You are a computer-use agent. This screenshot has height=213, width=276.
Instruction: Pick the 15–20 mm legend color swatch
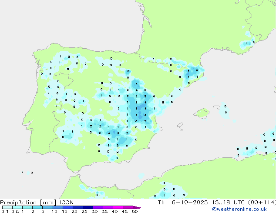[67, 207]
